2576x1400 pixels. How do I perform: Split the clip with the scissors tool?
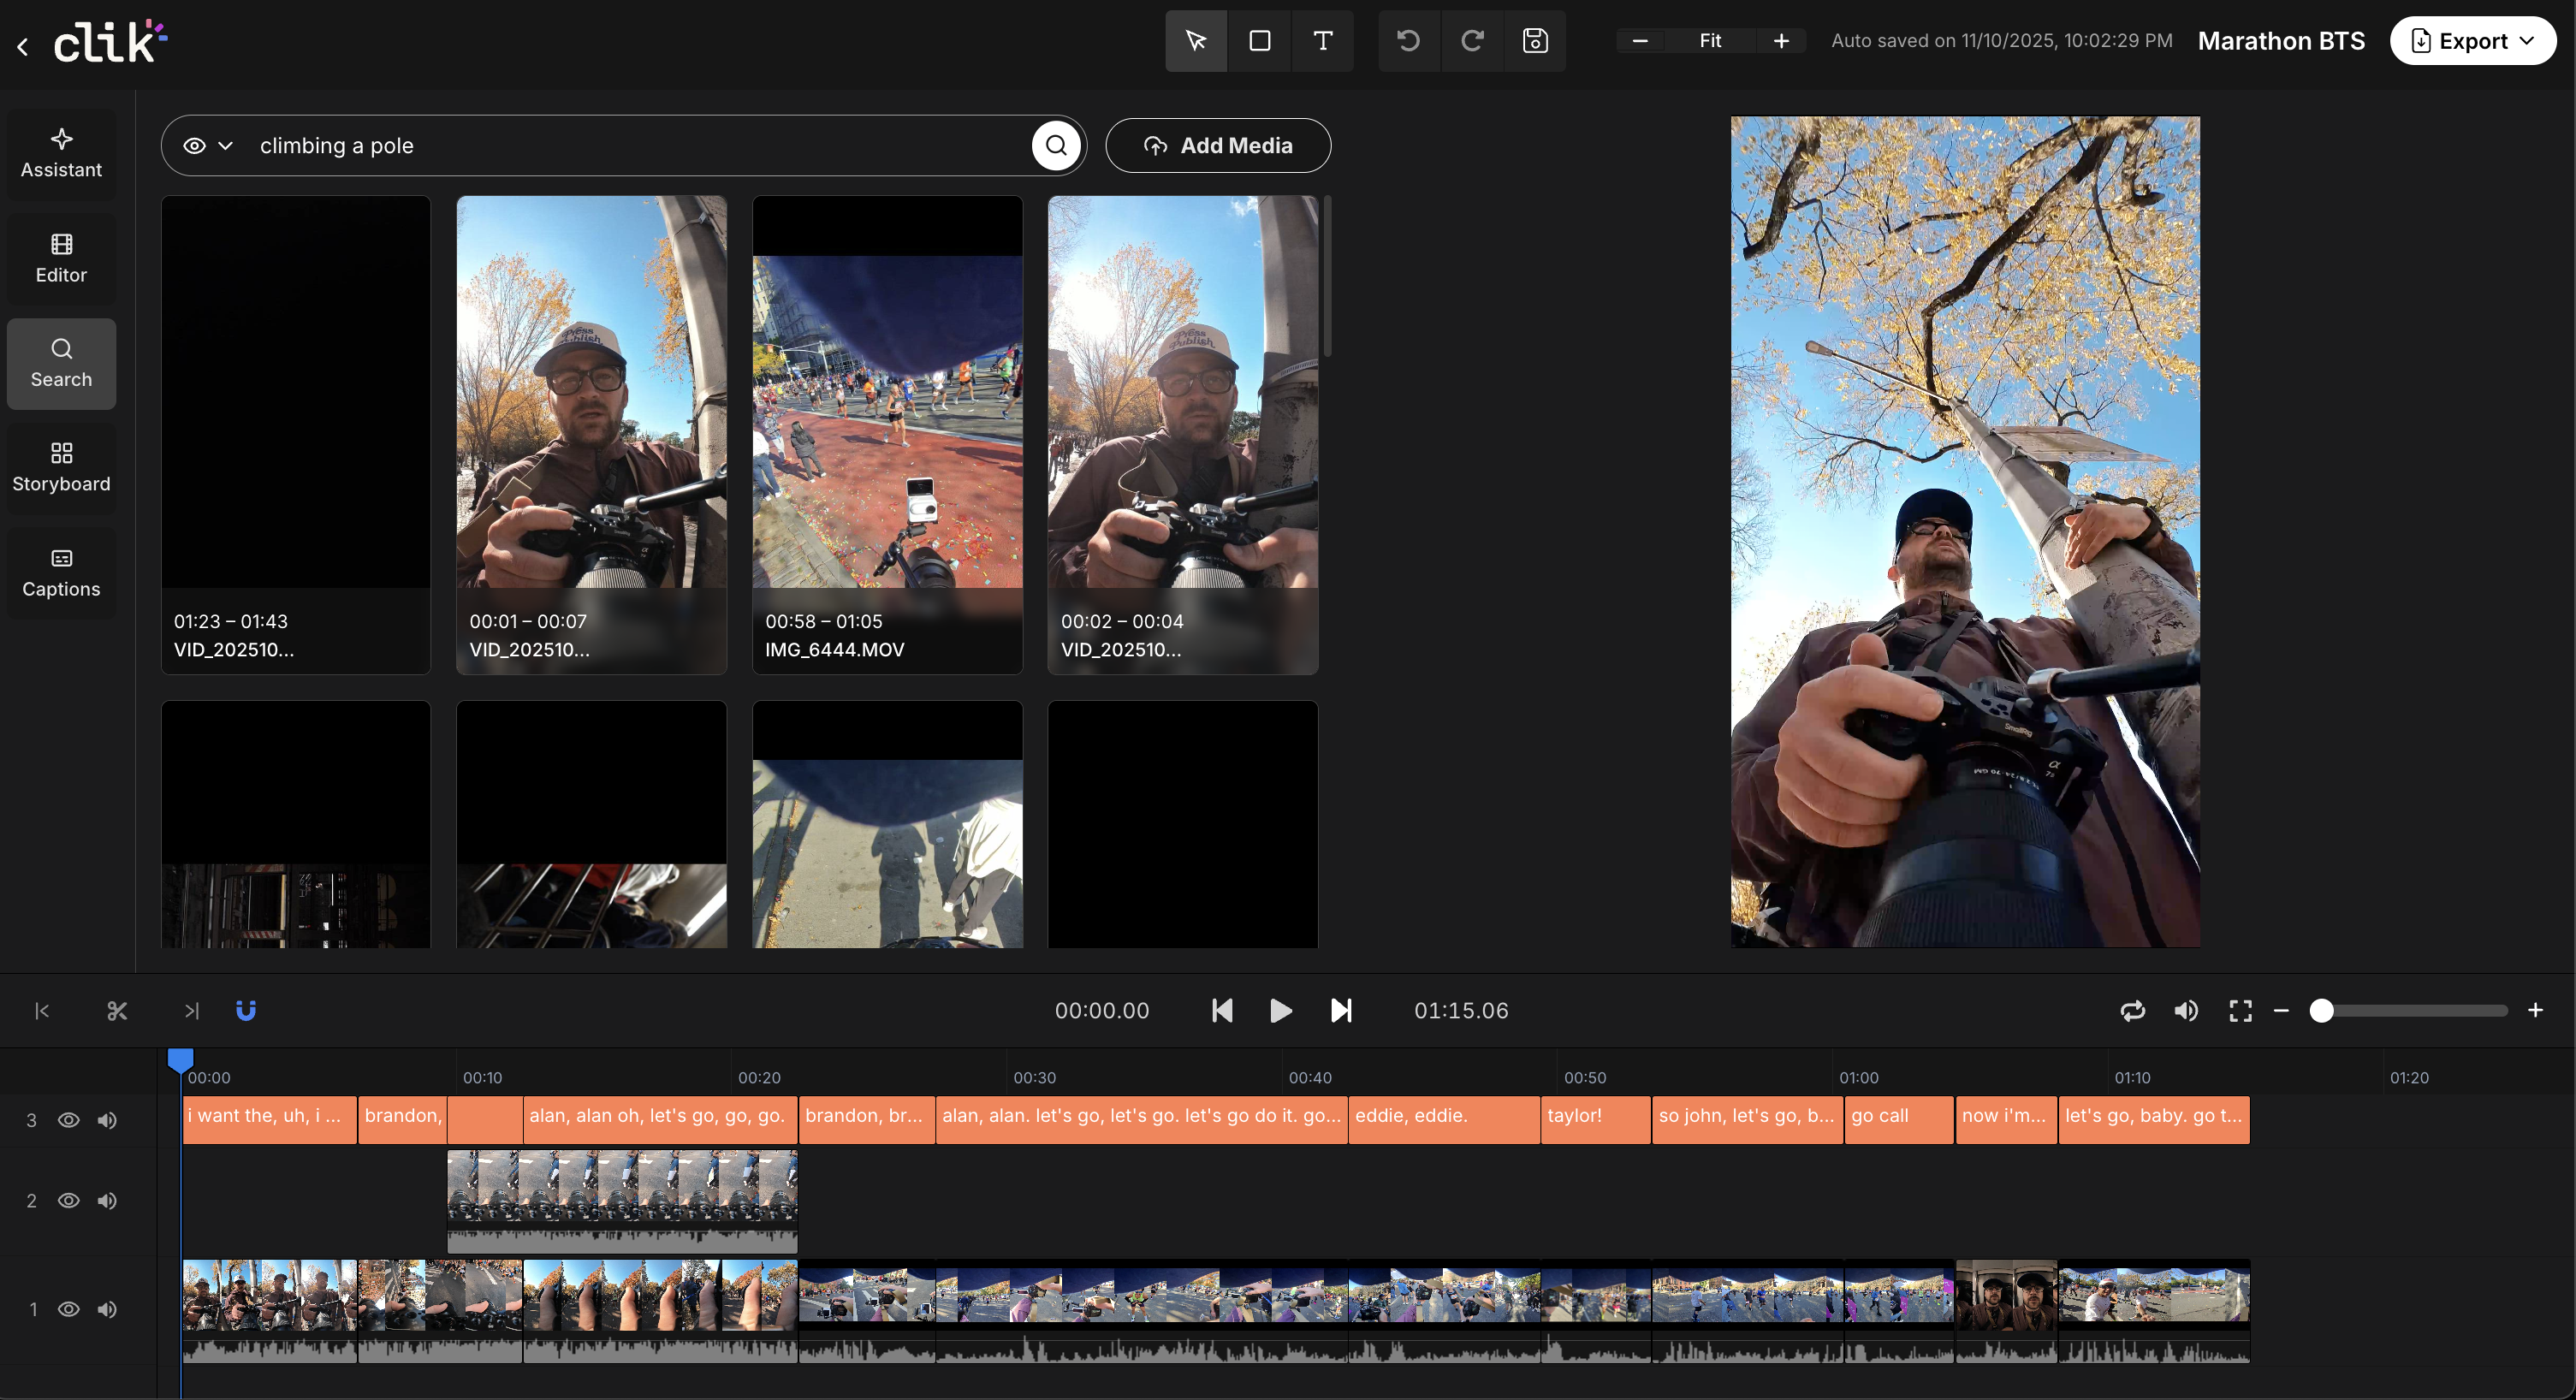pos(117,1010)
